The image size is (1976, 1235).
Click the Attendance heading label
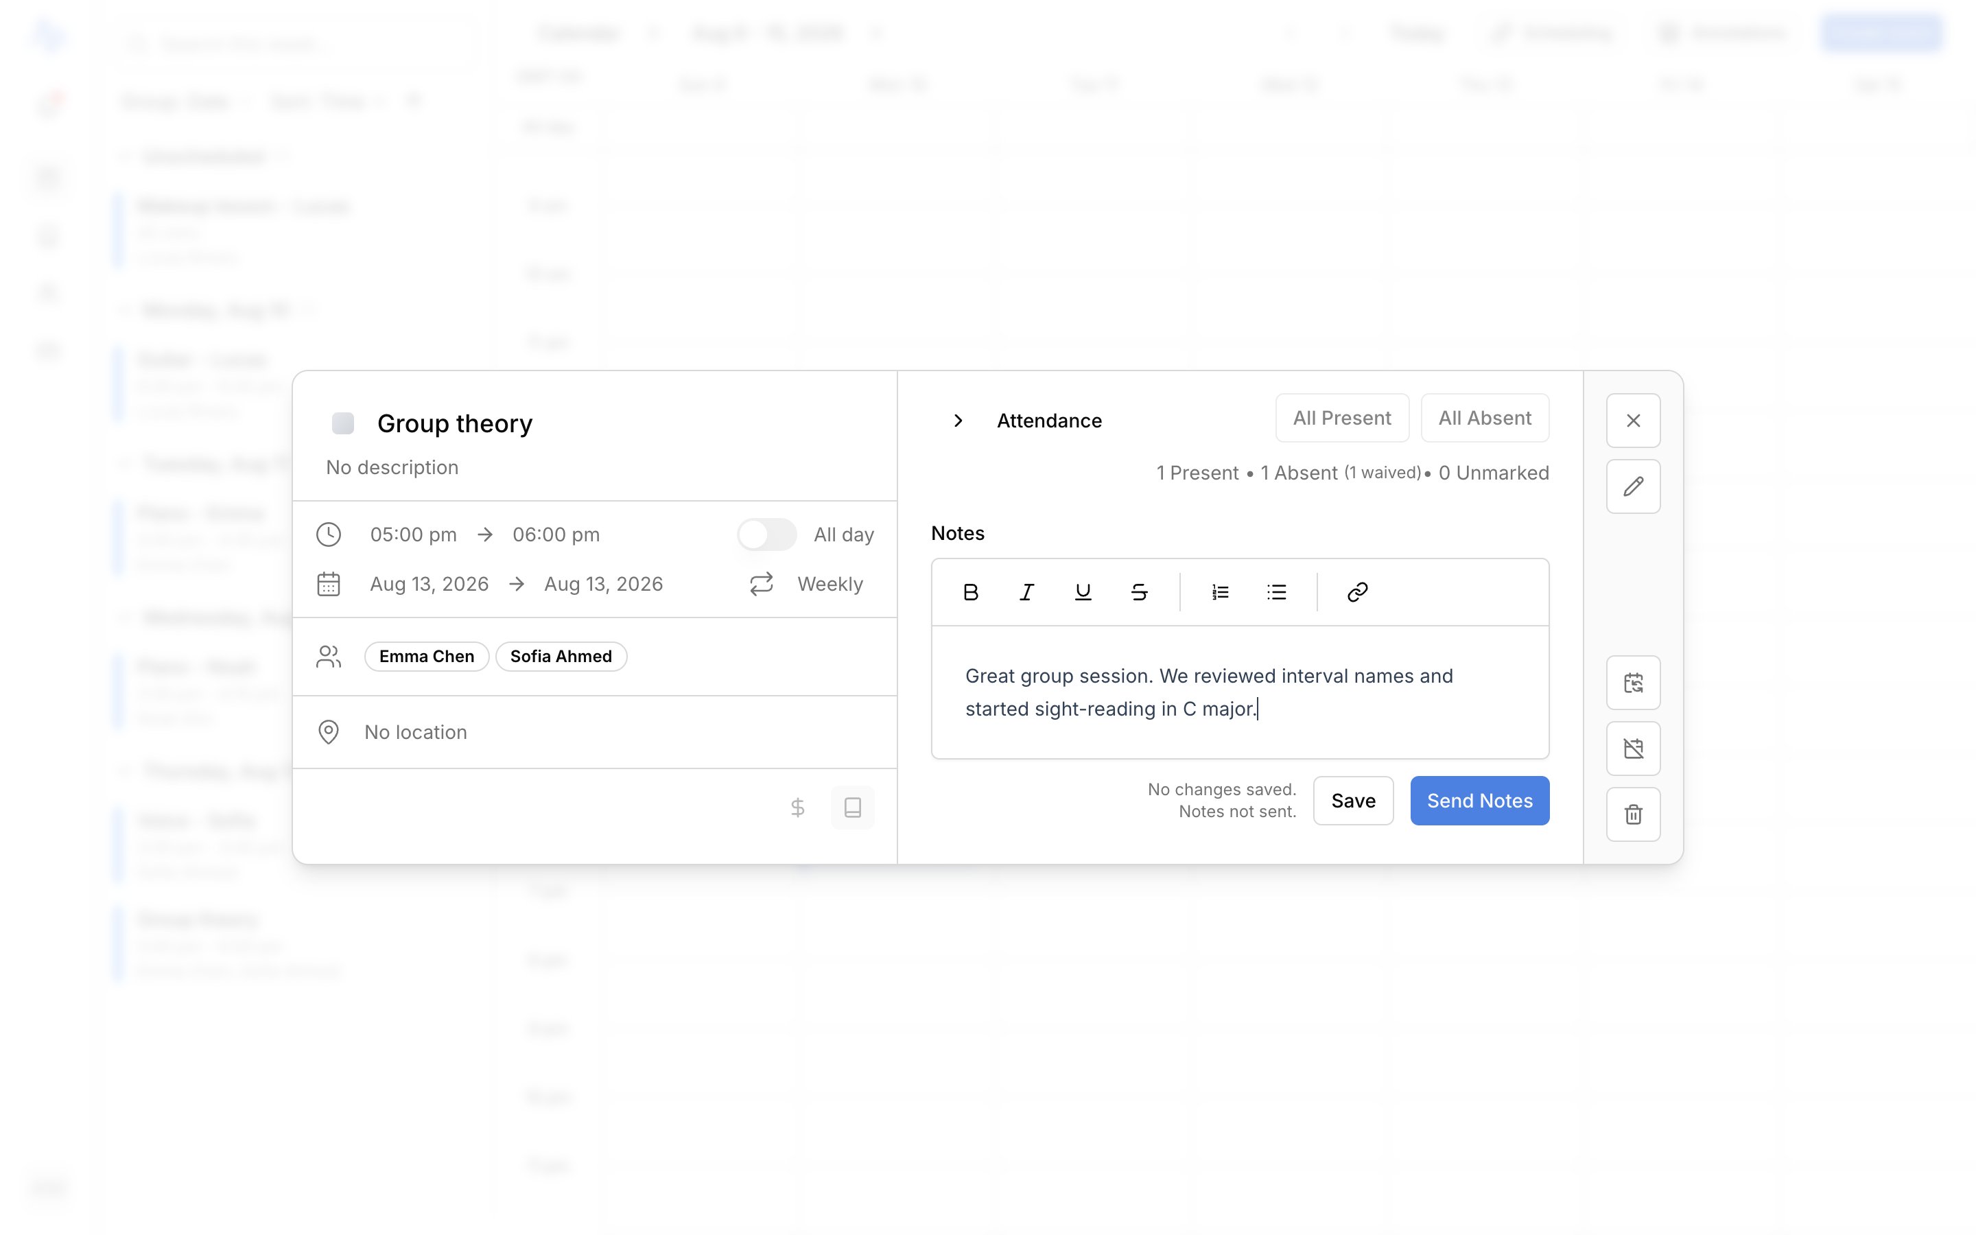pyautogui.click(x=1049, y=421)
